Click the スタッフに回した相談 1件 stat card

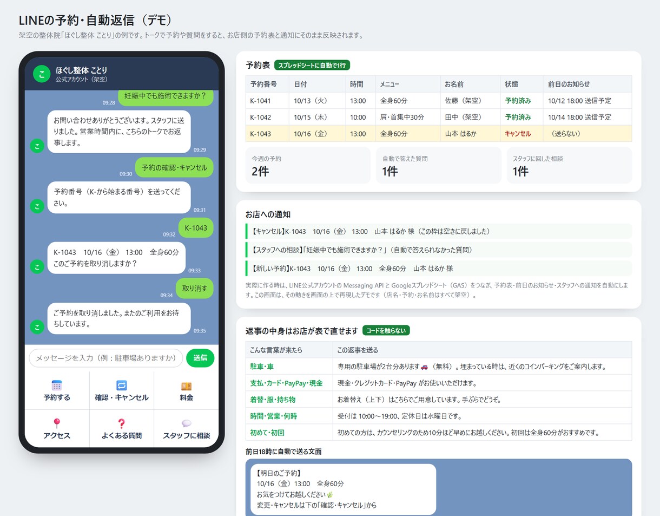[570, 165]
